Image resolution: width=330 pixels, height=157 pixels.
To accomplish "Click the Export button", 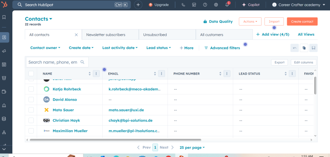I will tap(280, 62).
